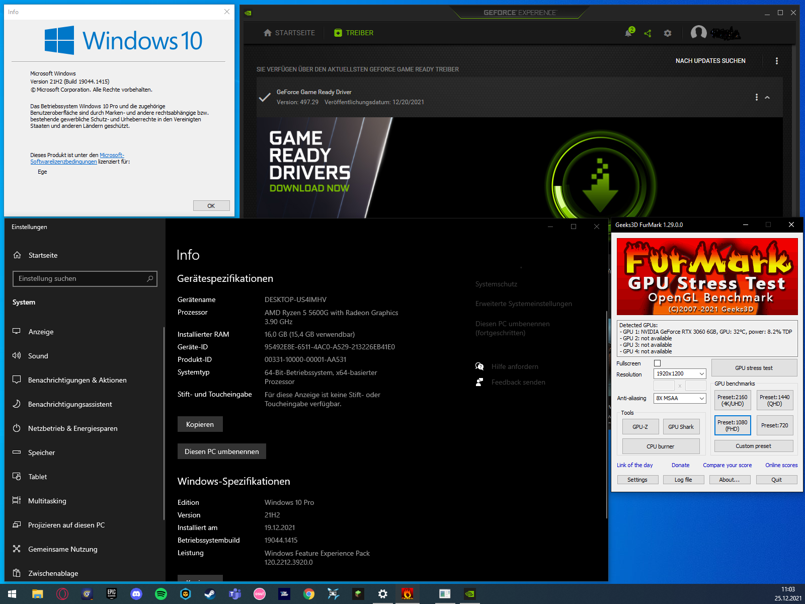This screenshot has width=805, height=604.
Task: Click the Sound speaker icon
Action: [x=17, y=355]
